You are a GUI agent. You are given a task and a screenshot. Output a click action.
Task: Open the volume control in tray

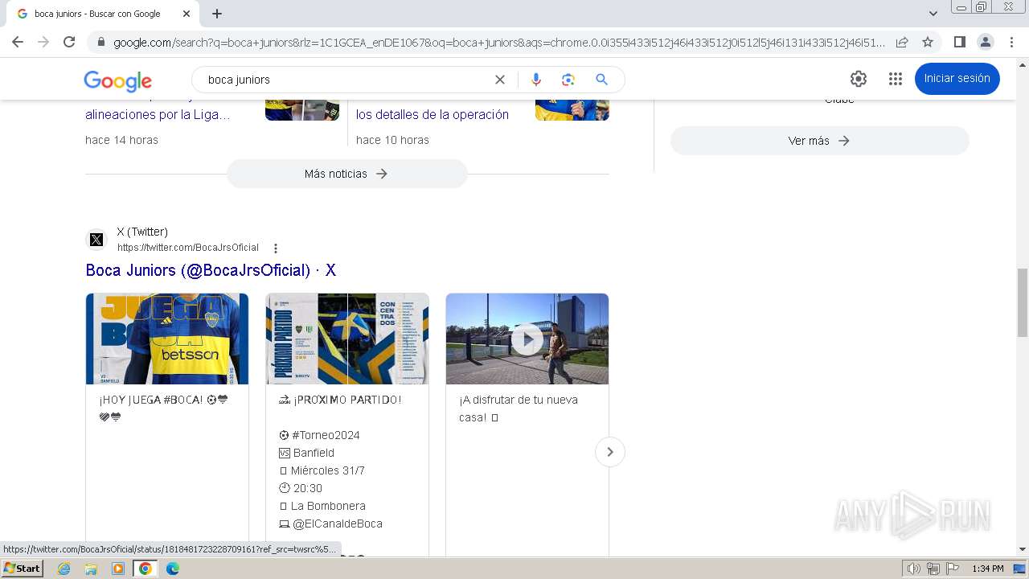tap(913, 569)
